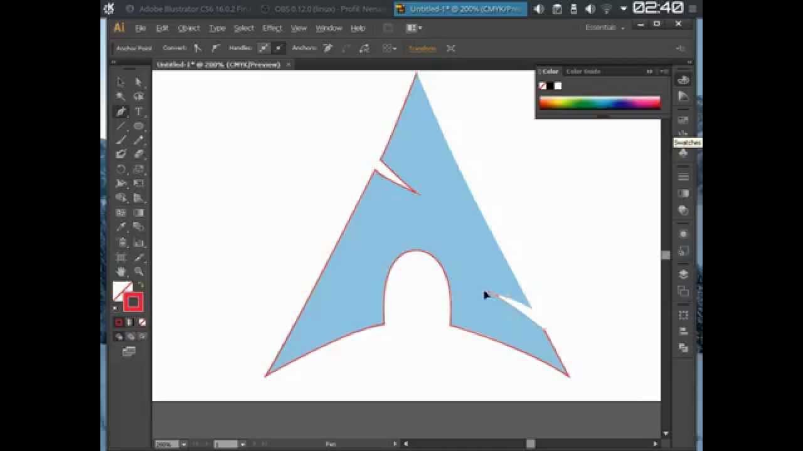Toggle hide handles for selected anchor points
This screenshot has height=451, width=803.
[x=278, y=48]
